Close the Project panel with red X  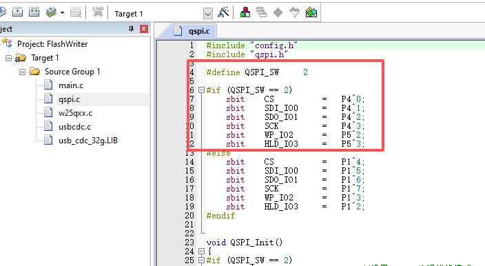point(143,29)
